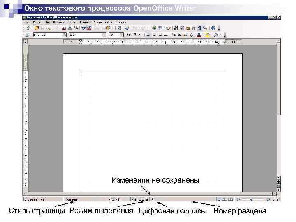Click the Zoom magnifier icon

pyautogui.click(x=206, y=28)
